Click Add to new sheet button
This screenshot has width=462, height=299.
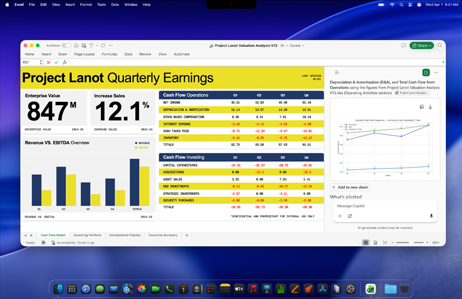350,187
